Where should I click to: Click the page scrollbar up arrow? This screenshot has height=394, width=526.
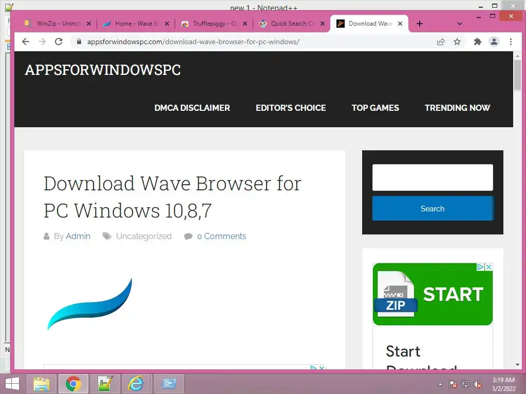[x=517, y=56]
